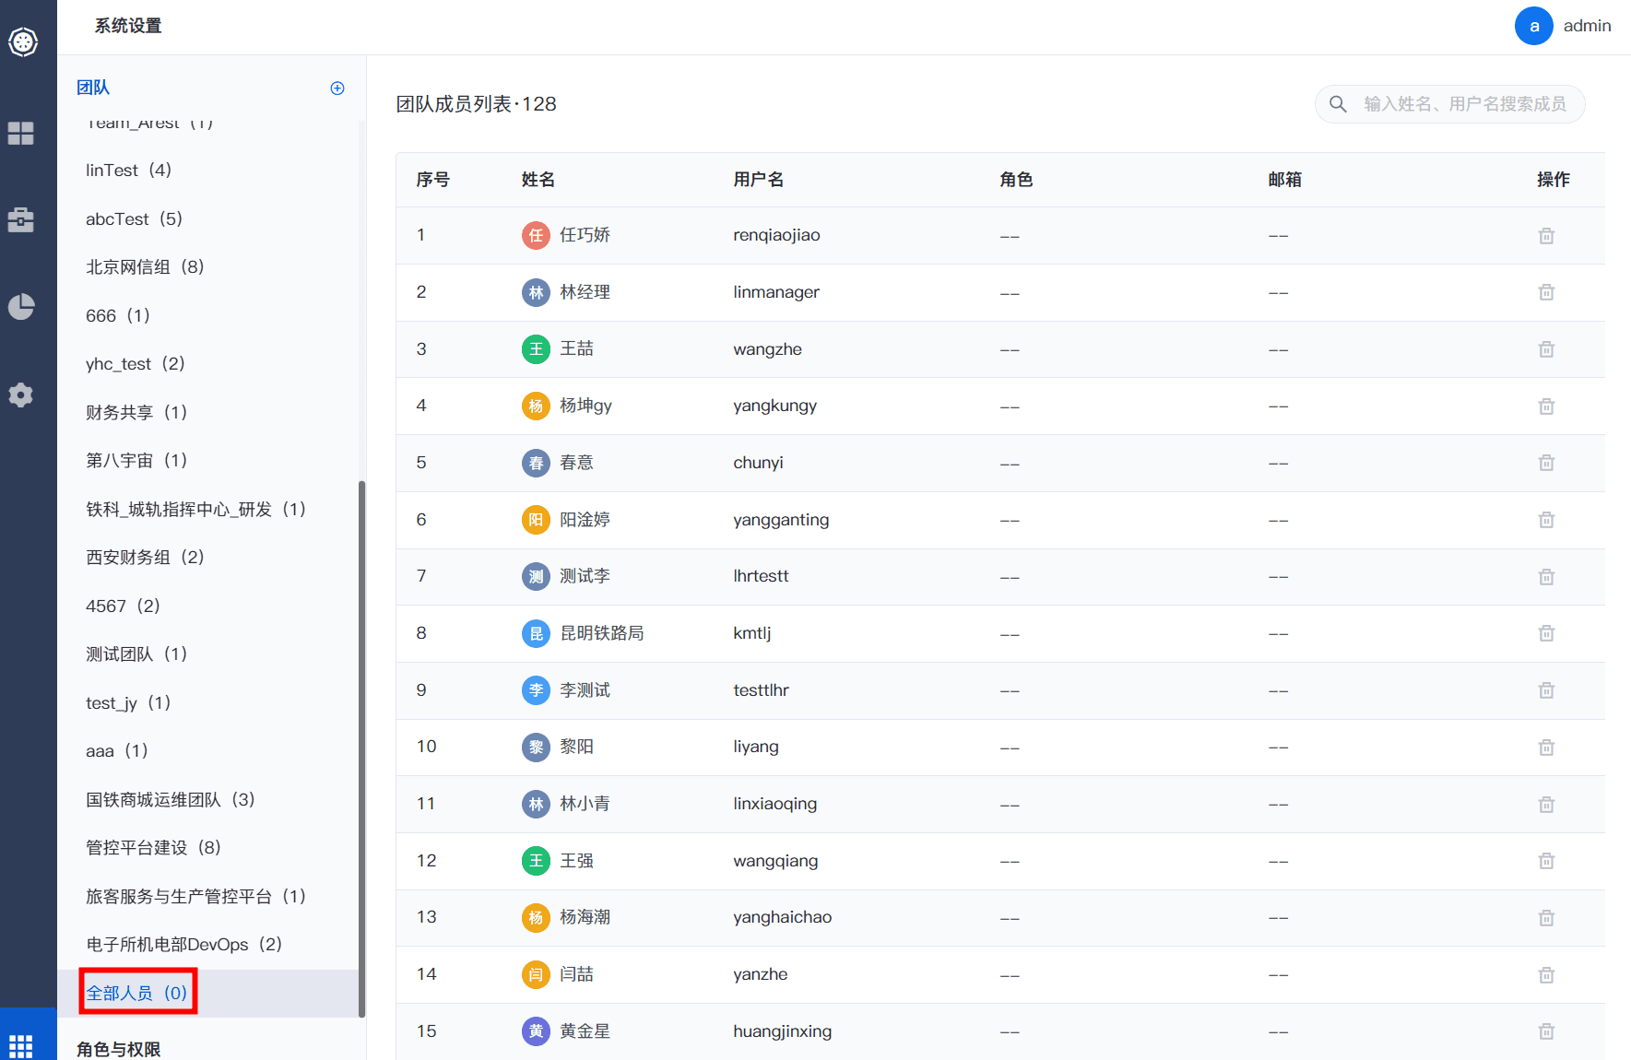Click 任巧娇's avatar badge
Viewport: 1631px width, 1060px height.
536,235
